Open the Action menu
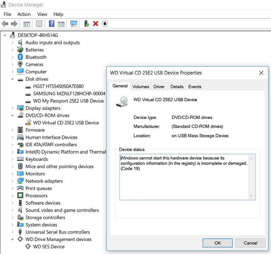This screenshot has width=271, height=254. pos(24,14)
